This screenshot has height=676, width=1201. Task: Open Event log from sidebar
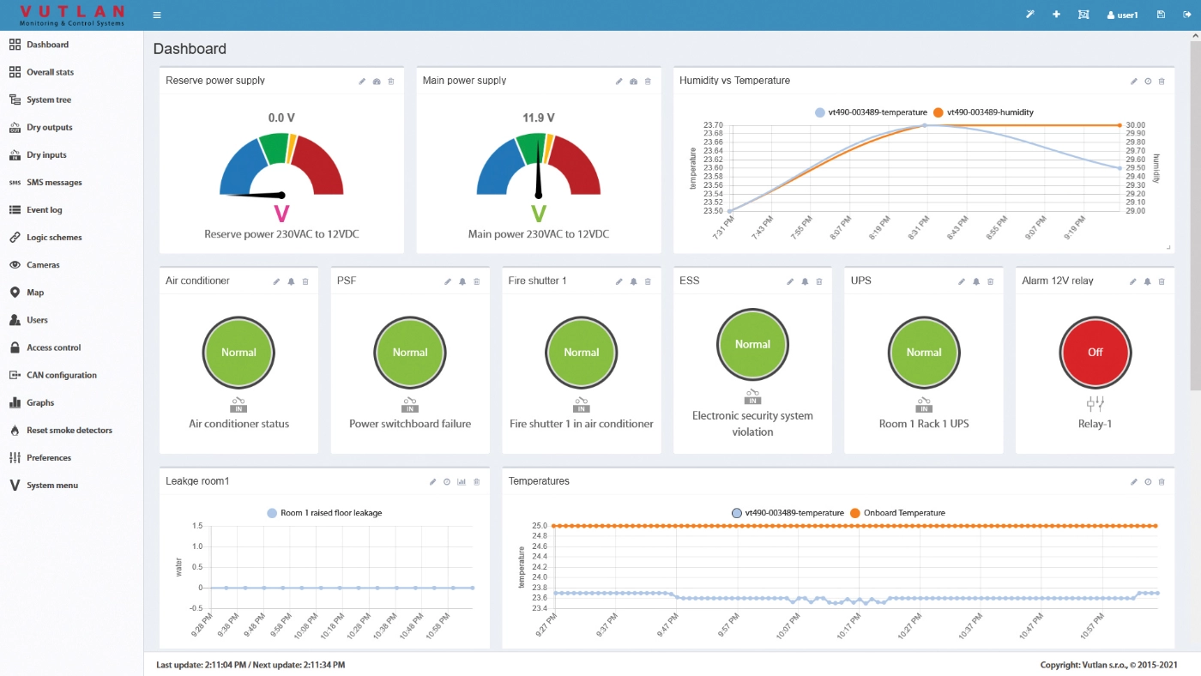(x=44, y=210)
